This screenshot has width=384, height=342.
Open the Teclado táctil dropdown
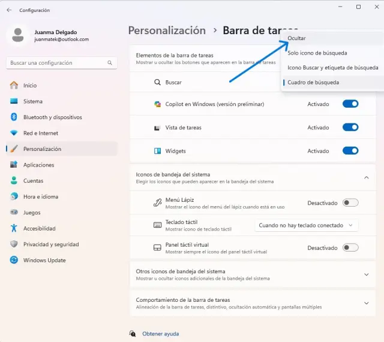(306, 225)
